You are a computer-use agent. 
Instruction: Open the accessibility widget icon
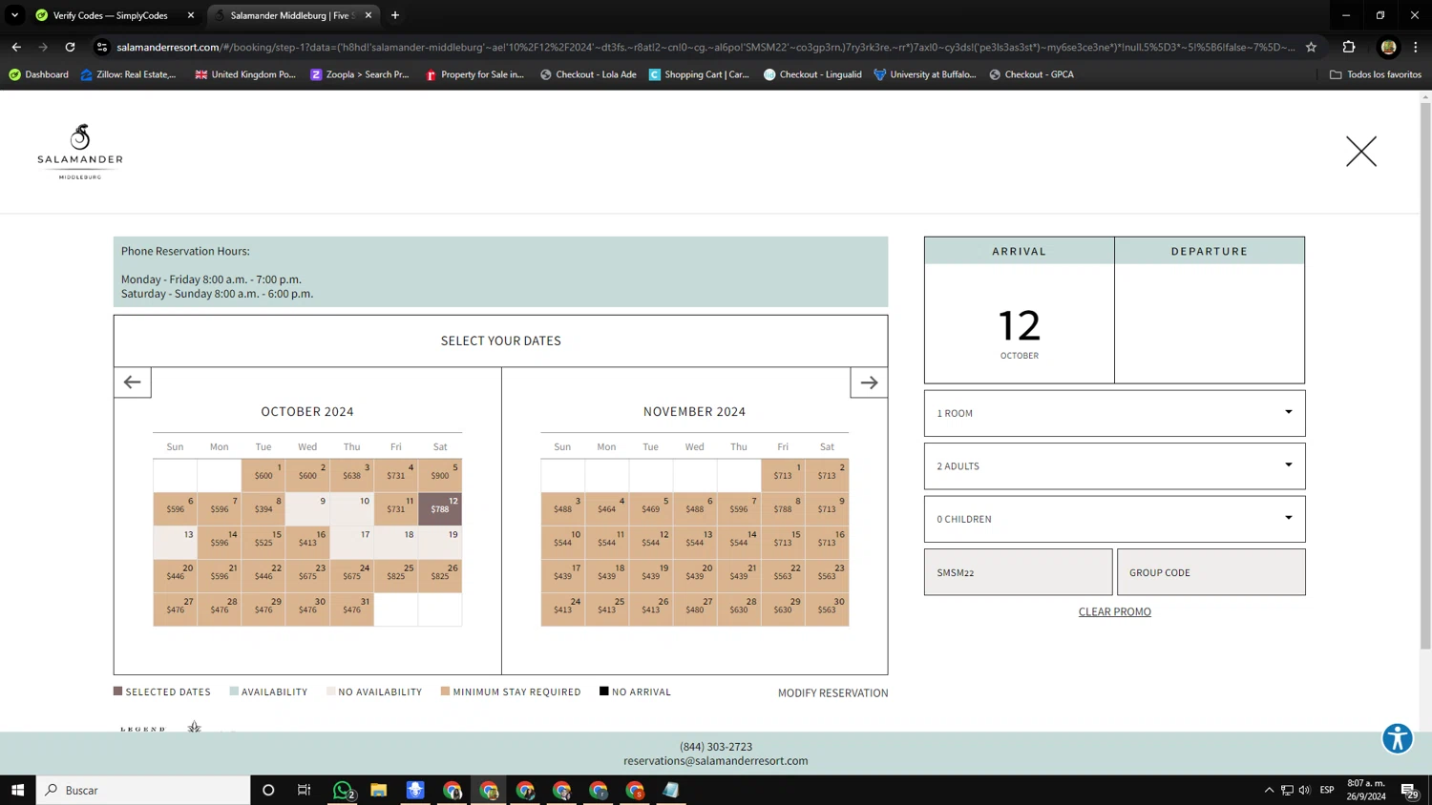(1398, 738)
